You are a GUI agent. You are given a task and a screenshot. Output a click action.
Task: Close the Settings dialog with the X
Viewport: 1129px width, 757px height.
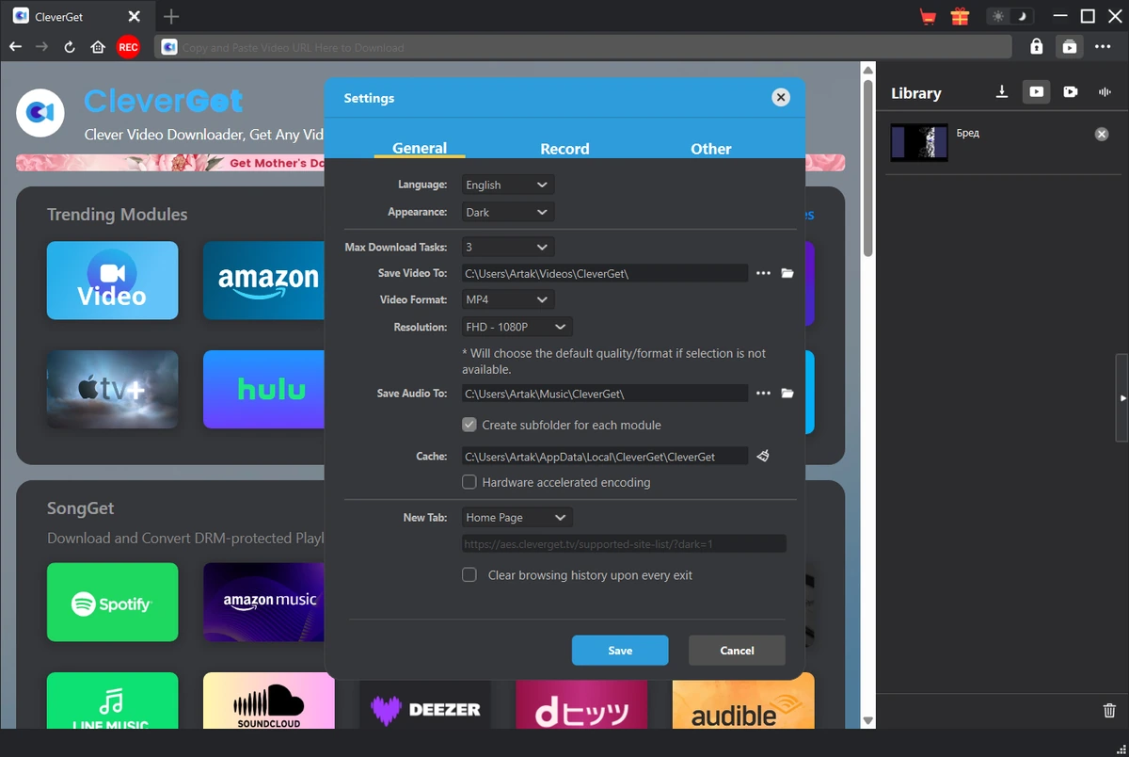pos(780,97)
